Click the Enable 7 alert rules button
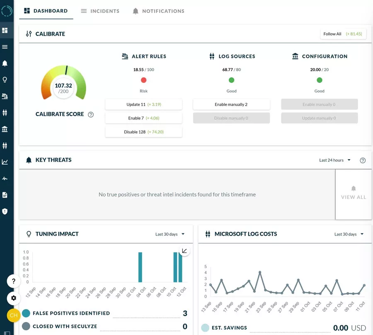 [144, 118]
